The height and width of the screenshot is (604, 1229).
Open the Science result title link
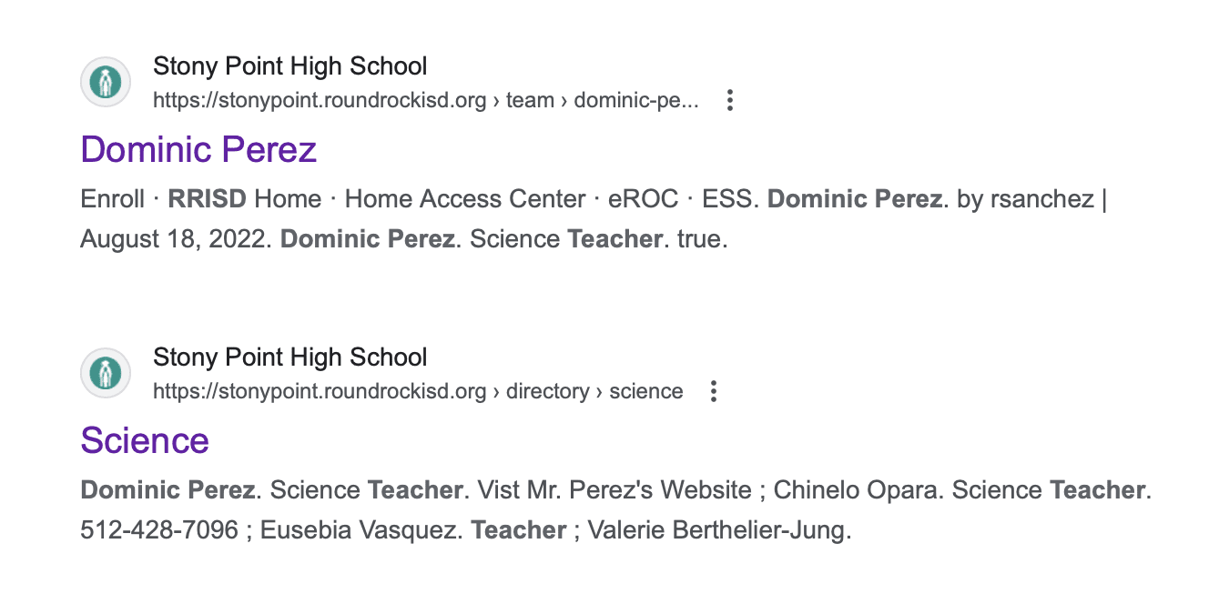tap(145, 440)
